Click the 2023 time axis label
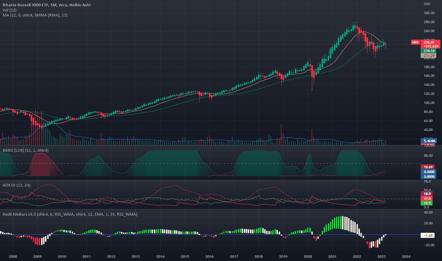The height and width of the screenshot is (261, 442). [381, 256]
